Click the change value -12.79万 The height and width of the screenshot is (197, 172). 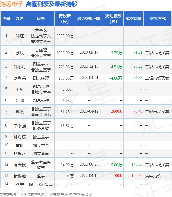coord(115,53)
